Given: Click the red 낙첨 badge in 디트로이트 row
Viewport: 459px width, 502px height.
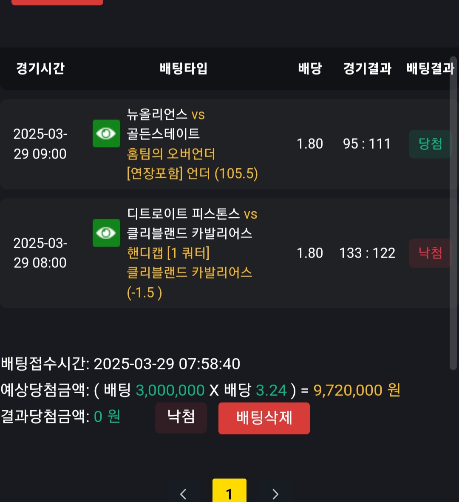Looking at the screenshot, I should tap(430, 253).
